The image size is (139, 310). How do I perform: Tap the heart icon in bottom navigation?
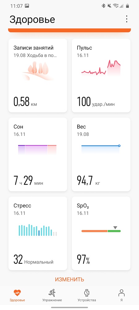(x=17, y=293)
